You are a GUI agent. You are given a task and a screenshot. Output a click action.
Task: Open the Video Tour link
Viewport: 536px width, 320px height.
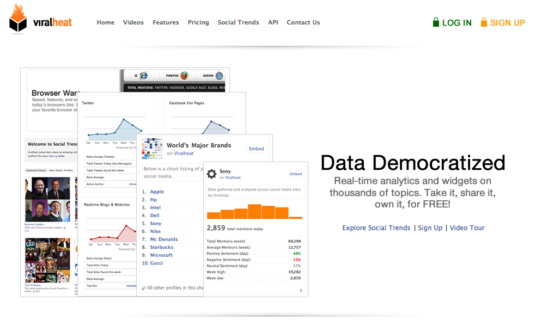point(467,228)
